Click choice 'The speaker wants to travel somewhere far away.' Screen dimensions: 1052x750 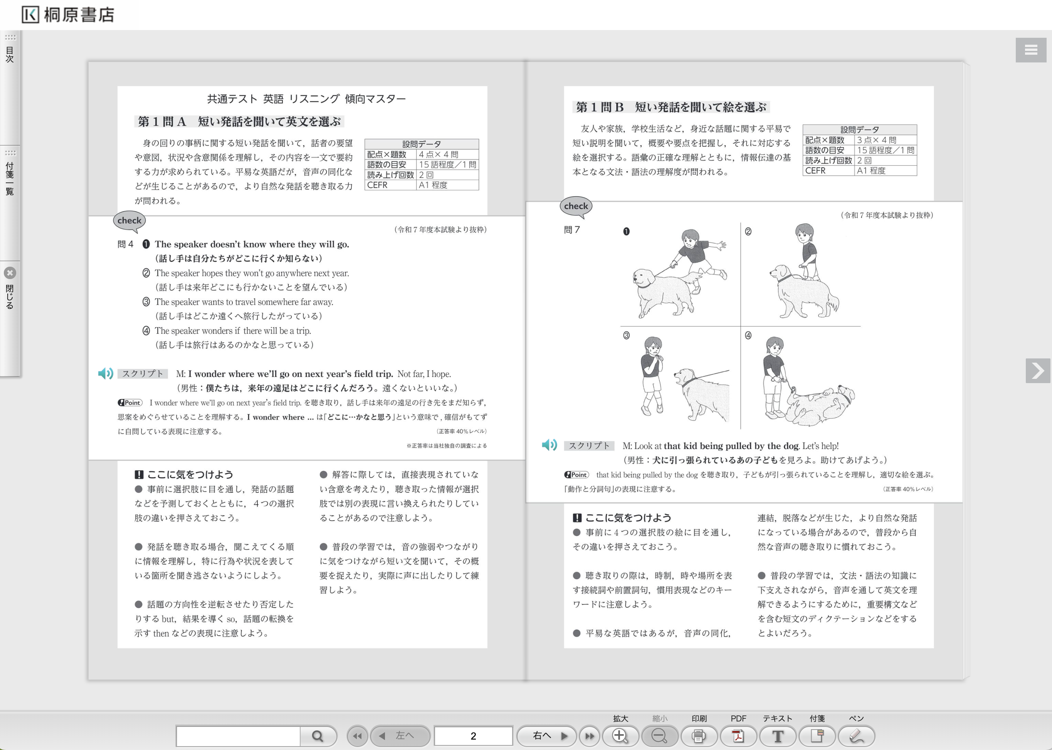pos(244,302)
